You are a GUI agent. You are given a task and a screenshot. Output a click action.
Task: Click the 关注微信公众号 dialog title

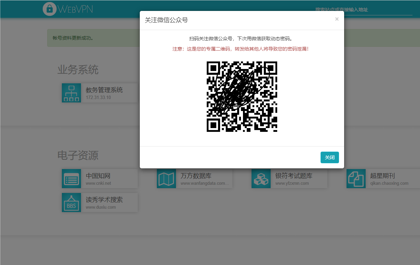pos(166,20)
